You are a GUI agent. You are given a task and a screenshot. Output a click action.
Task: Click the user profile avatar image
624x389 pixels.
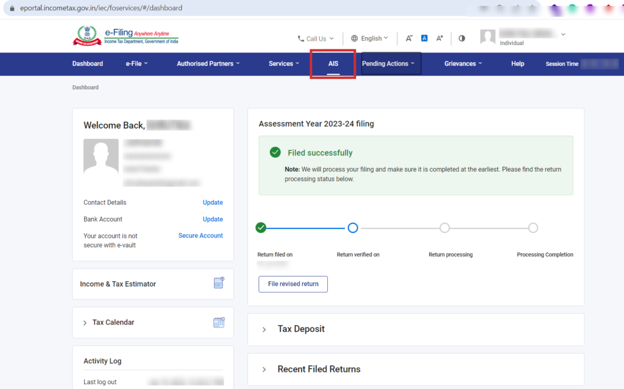coord(487,37)
